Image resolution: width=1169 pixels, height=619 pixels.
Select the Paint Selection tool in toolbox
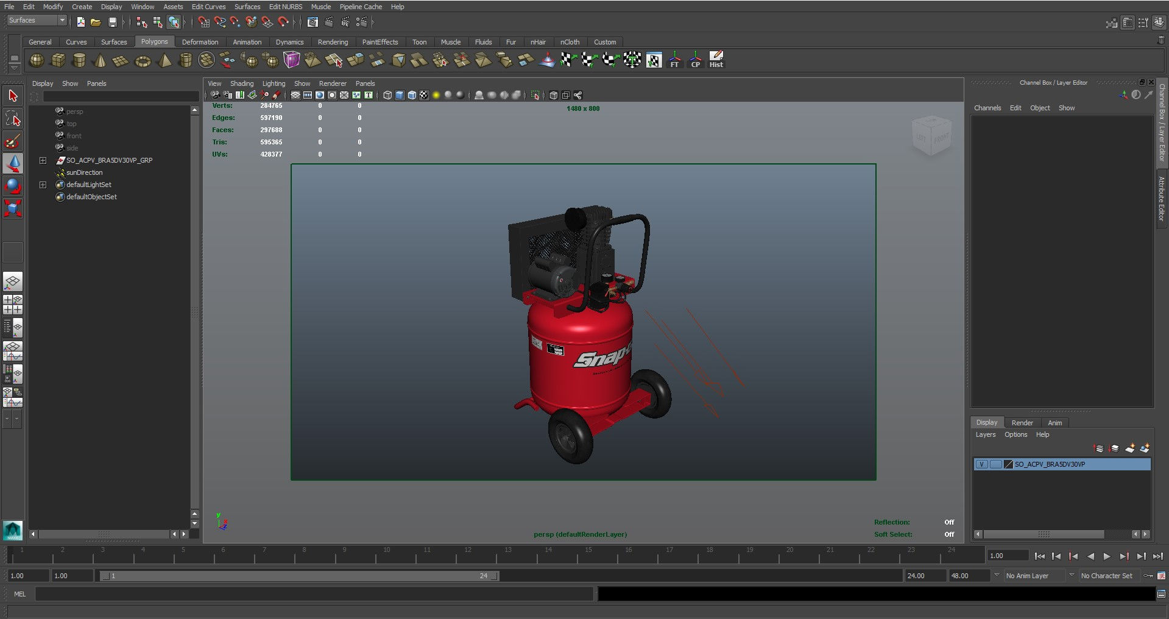click(13, 142)
